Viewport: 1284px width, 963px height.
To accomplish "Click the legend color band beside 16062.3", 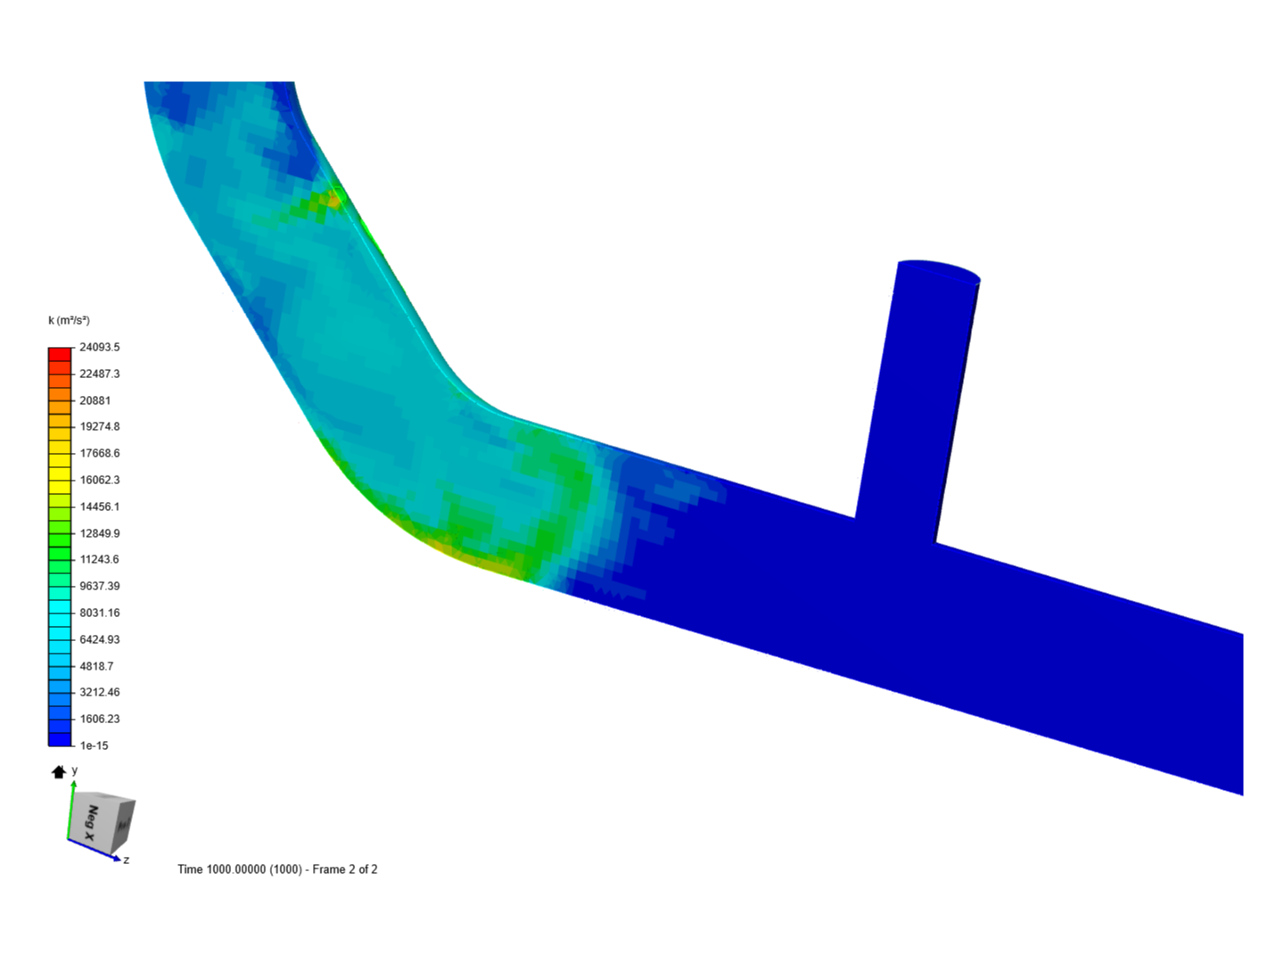I will tap(60, 480).
